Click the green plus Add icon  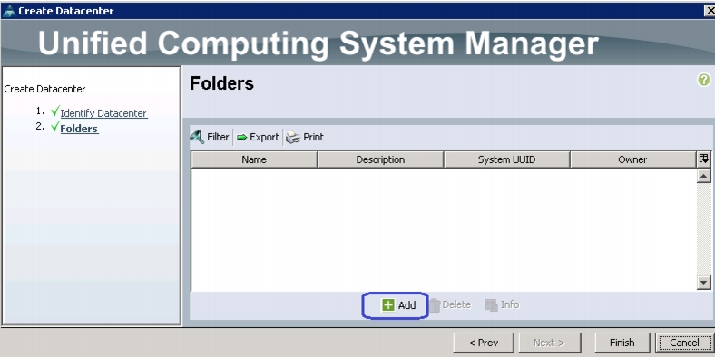pos(387,304)
